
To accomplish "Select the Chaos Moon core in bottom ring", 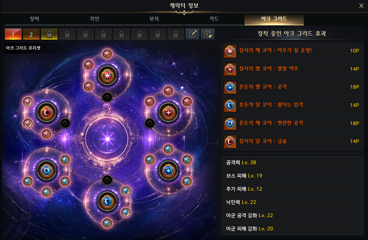I will coord(107,201).
